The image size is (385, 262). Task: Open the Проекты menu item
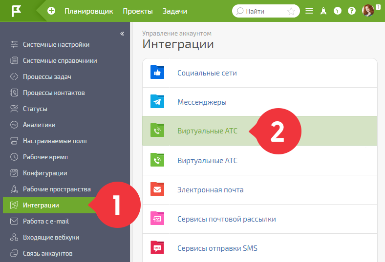(138, 11)
